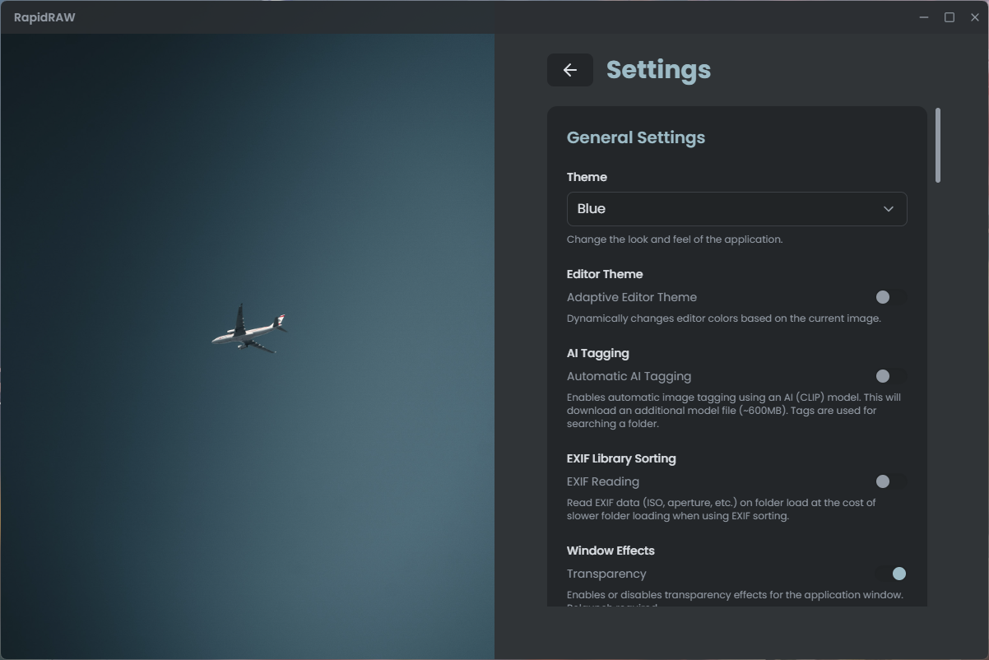Viewport: 989px width, 660px height.
Task: Enable the Adaptive Editor Theme switch
Action: coord(890,297)
